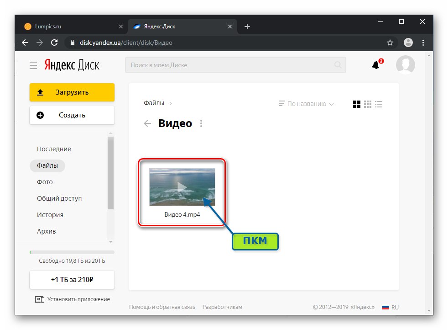The image size is (448, 330).
Task: Open the hamburger menu beside the Yandex Disk logo
Action: pyautogui.click(x=33, y=65)
